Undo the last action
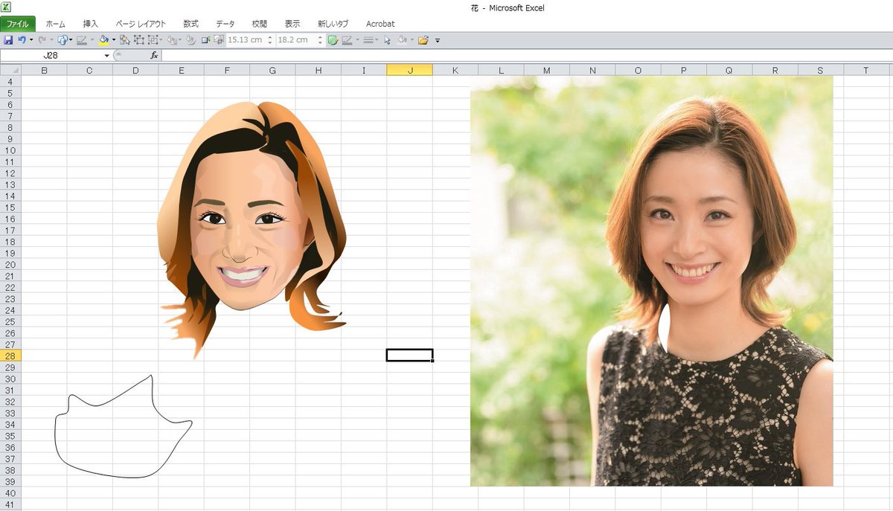The image size is (893, 511). (20, 40)
